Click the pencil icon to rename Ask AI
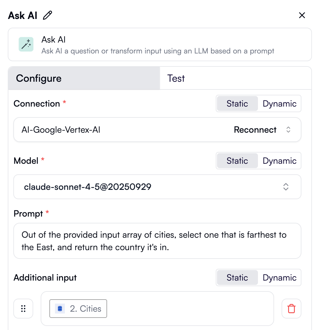The image size is (316, 330). click(x=47, y=15)
